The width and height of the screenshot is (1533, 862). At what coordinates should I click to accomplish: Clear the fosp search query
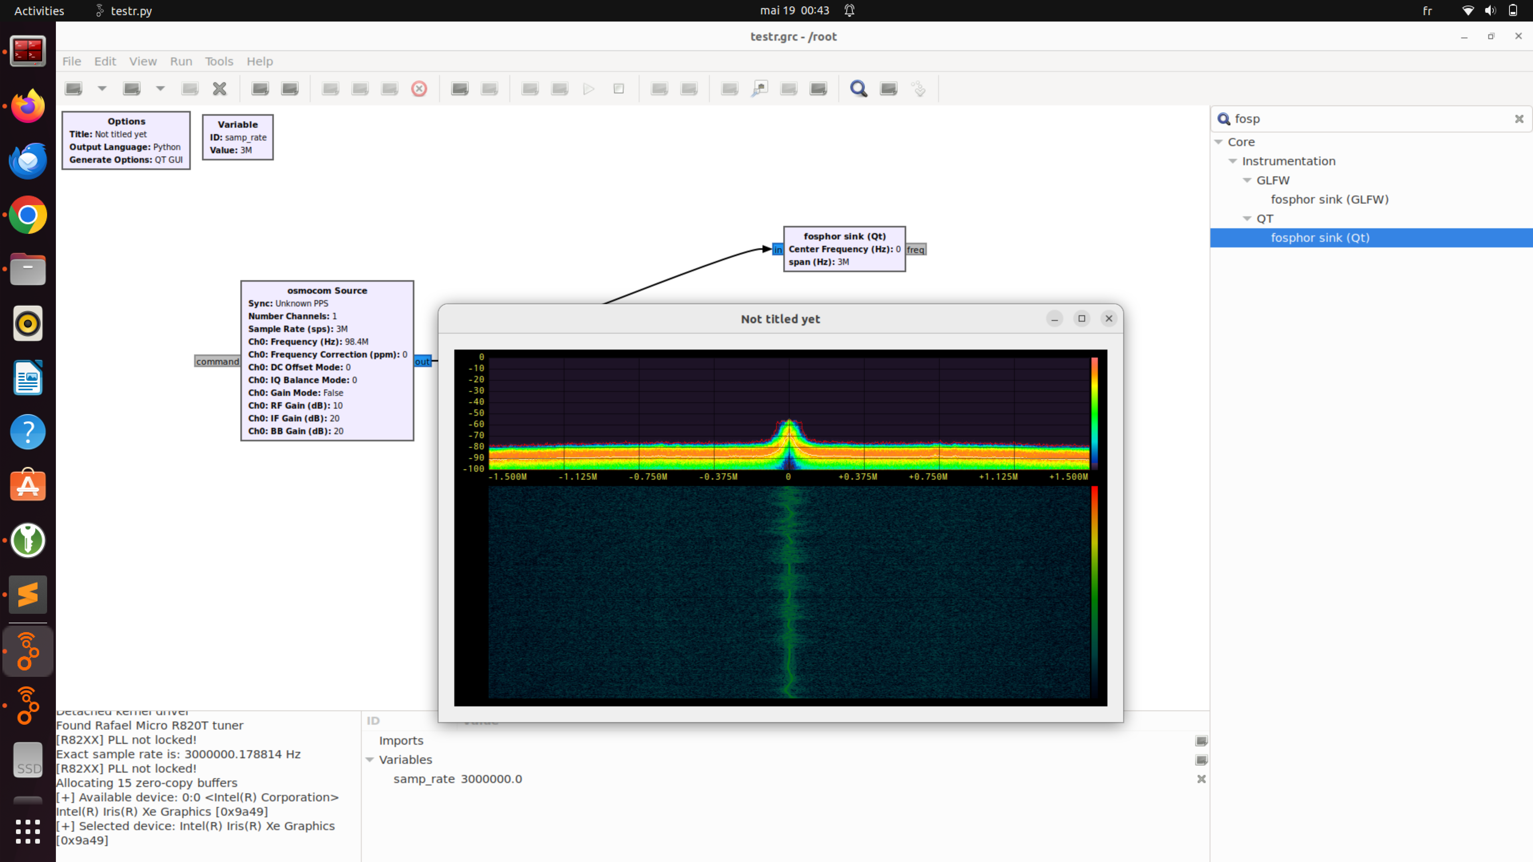click(x=1519, y=119)
